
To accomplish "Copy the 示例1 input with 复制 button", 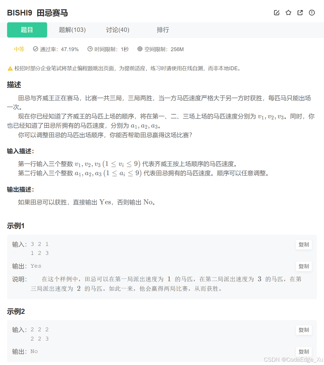I will [304, 245].
